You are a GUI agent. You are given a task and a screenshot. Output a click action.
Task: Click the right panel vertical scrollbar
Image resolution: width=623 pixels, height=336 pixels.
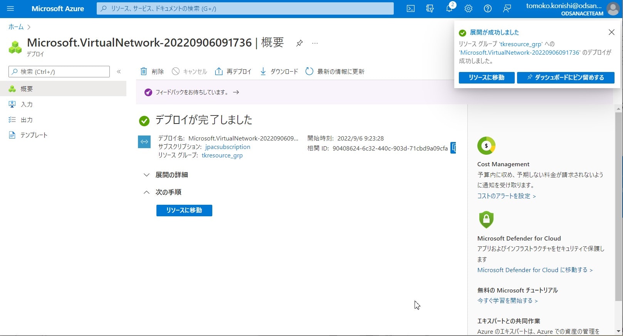click(619, 206)
